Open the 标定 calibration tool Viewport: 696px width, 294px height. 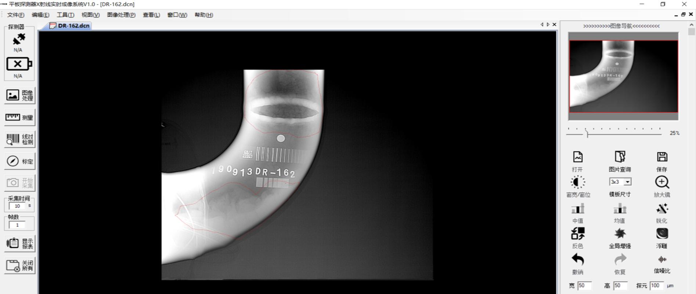pyautogui.click(x=20, y=161)
